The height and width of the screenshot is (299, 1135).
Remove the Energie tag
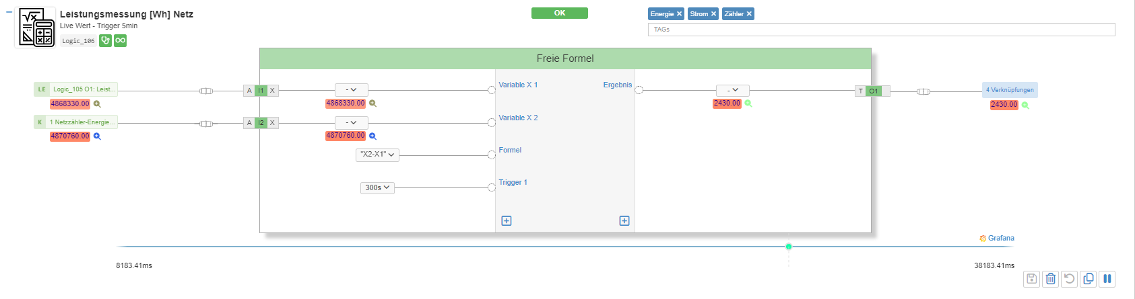tap(679, 13)
